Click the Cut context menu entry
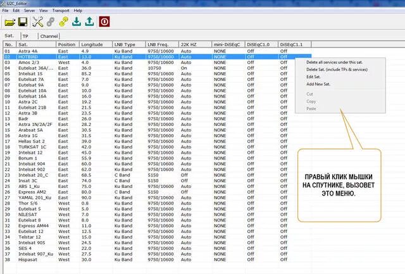Viewport: 405px width, 274px height. 309,94
